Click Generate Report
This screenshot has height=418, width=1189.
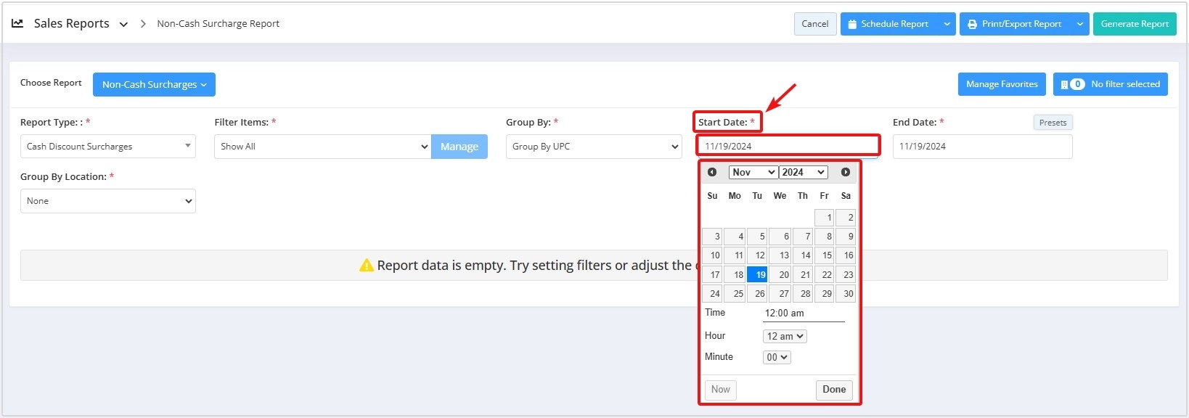point(1135,24)
